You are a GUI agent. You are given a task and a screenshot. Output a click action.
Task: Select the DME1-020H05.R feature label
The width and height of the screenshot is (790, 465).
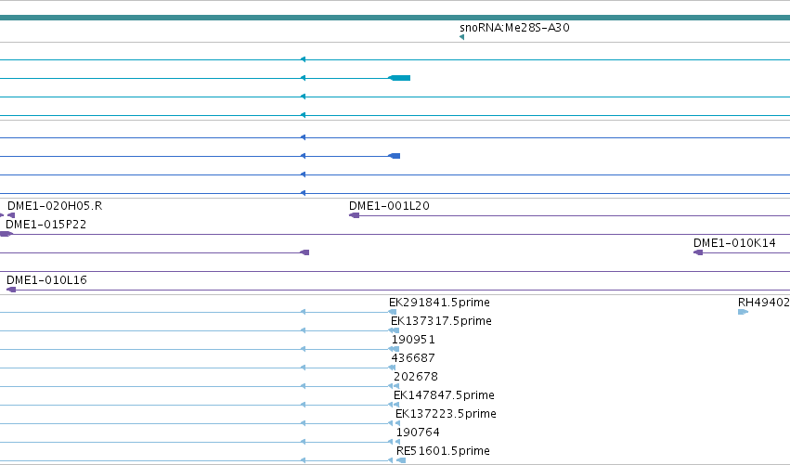(55, 206)
